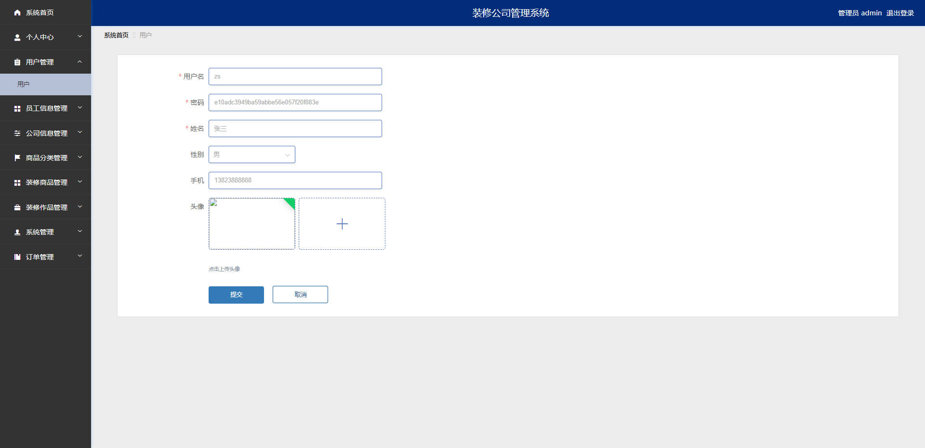Expand 公司信息管理 chevron
Image resolution: width=925 pixels, height=448 pixels.
(x=80, y=132)
